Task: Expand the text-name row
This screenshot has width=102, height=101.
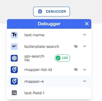Action: point(85,35)
